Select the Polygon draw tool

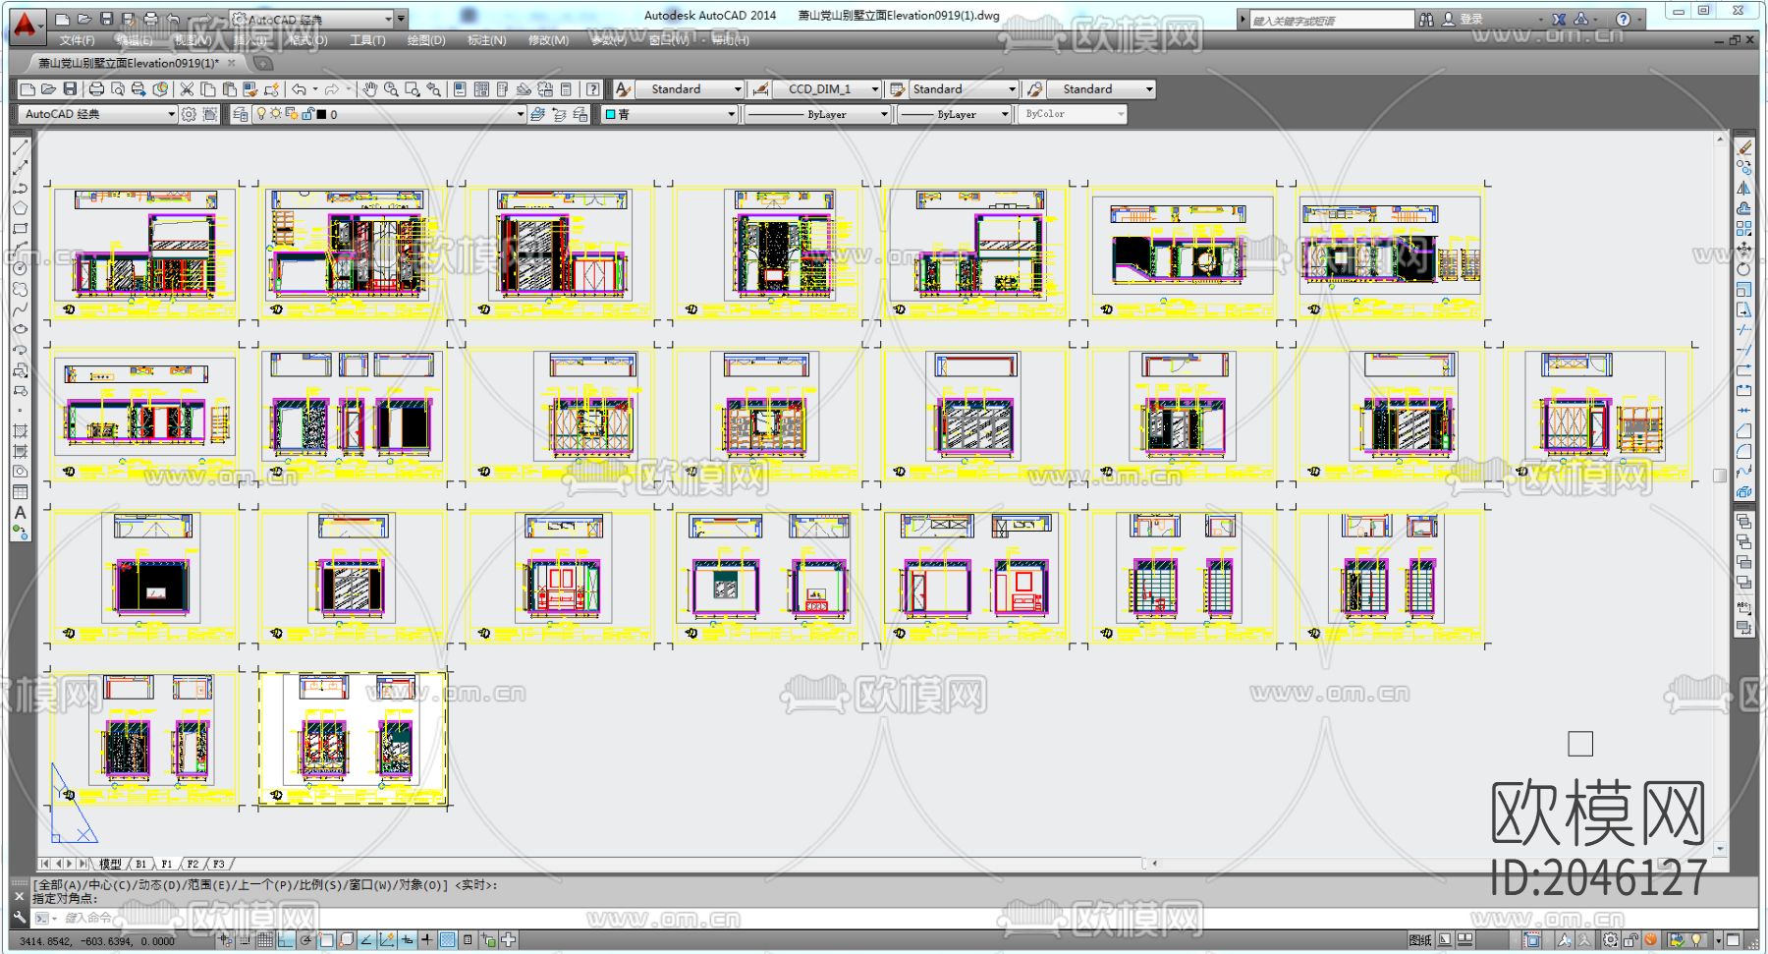[x=20, y=208]
